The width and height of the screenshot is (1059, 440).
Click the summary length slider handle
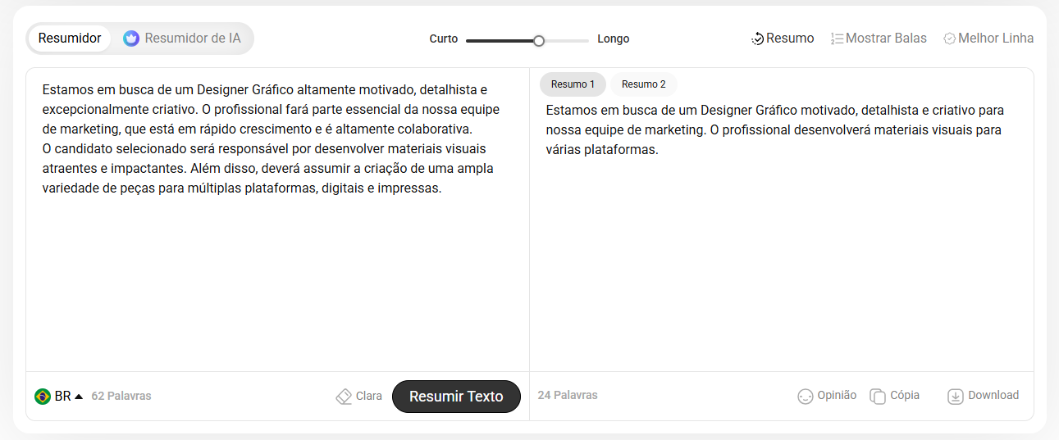(539, 40)
